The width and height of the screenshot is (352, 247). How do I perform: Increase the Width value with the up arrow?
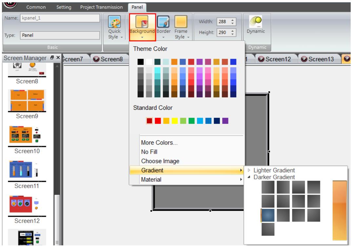click(x=233, y=20)
